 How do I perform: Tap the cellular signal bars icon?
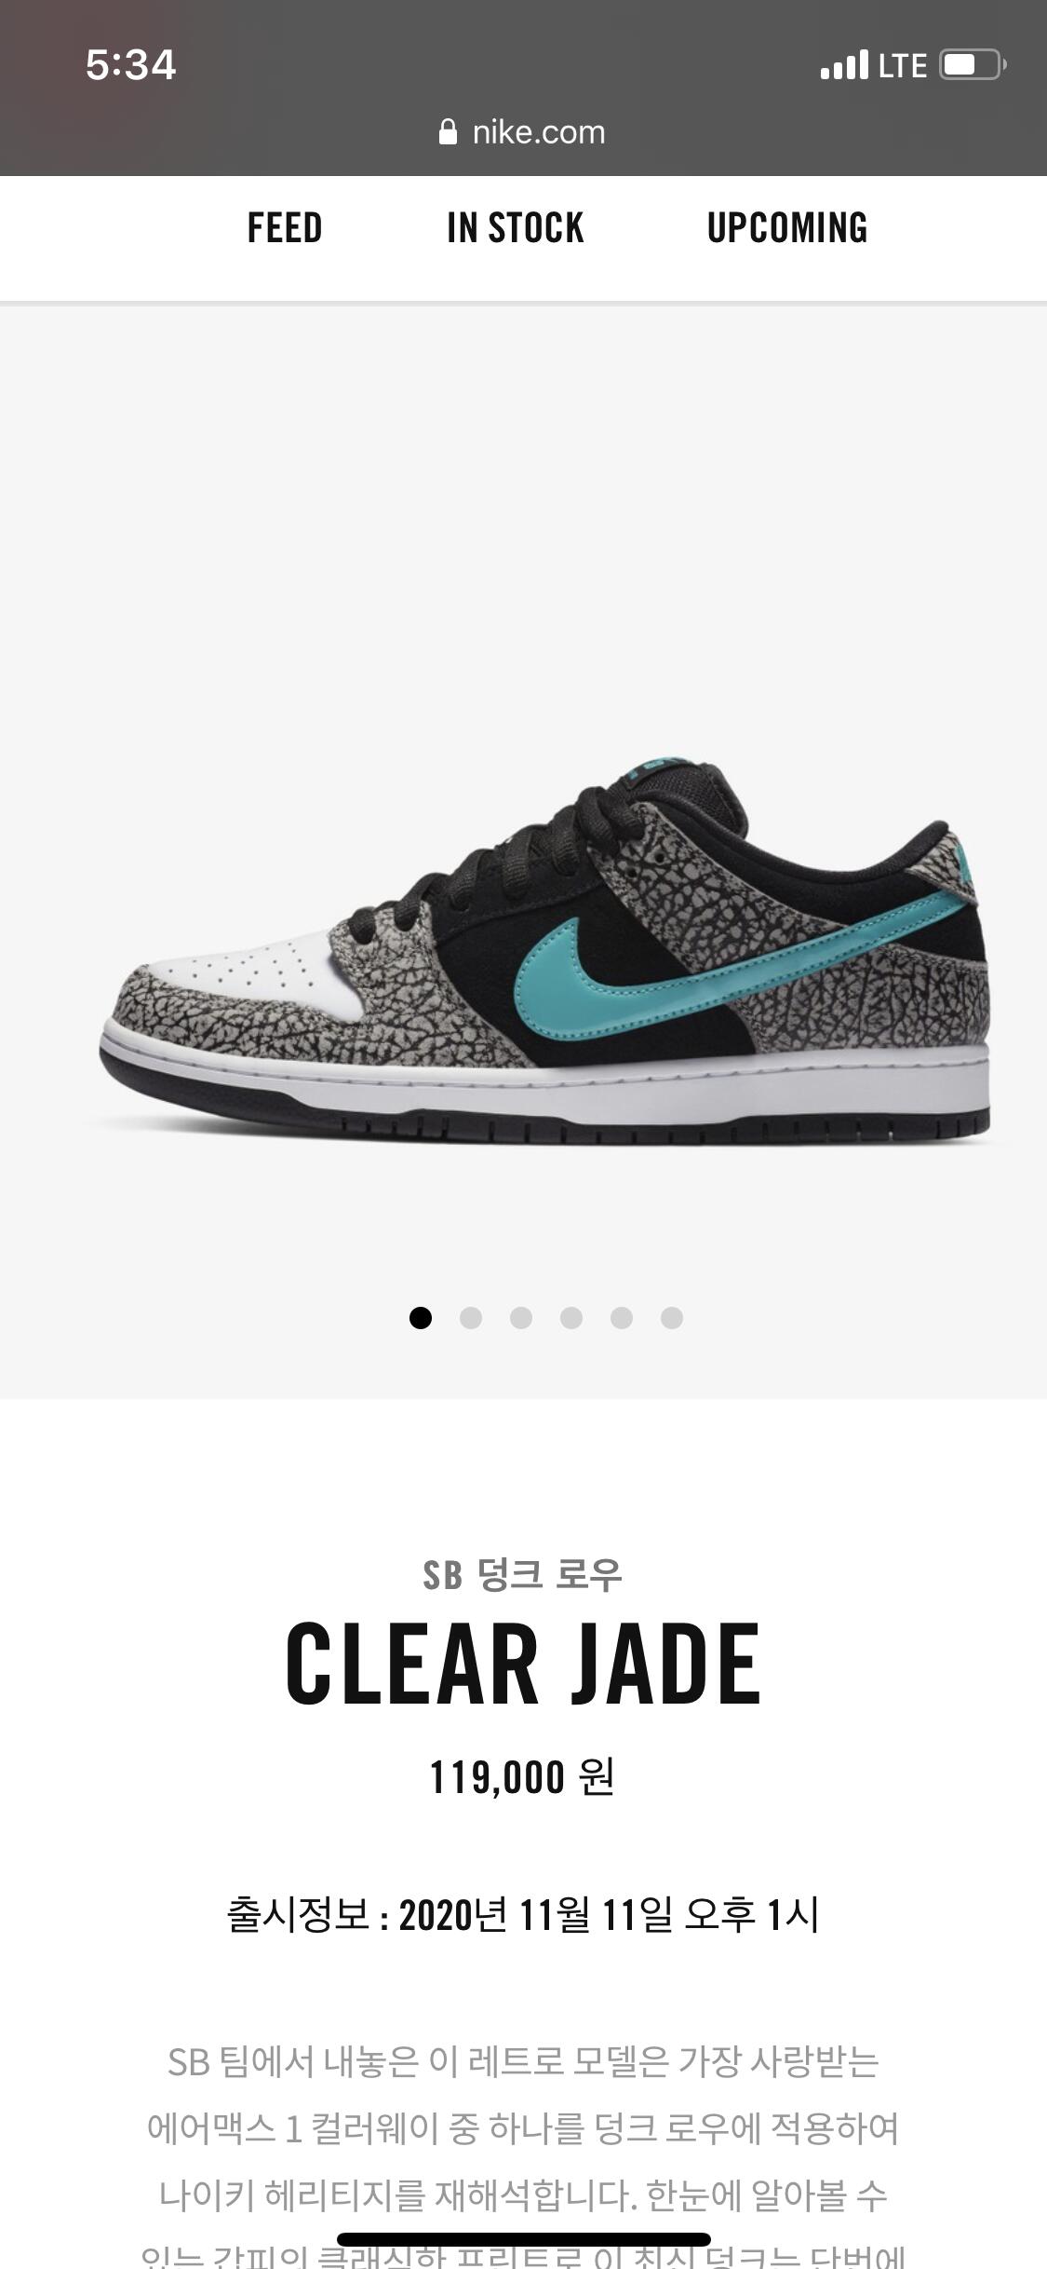click(x=844, y=65)
